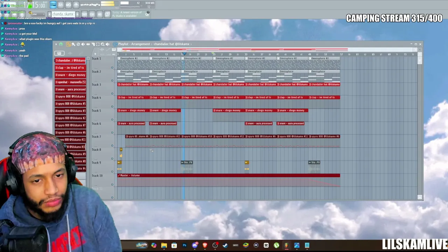
Task: Click the FL Studio taskbar icon
Action: [287, 245]
